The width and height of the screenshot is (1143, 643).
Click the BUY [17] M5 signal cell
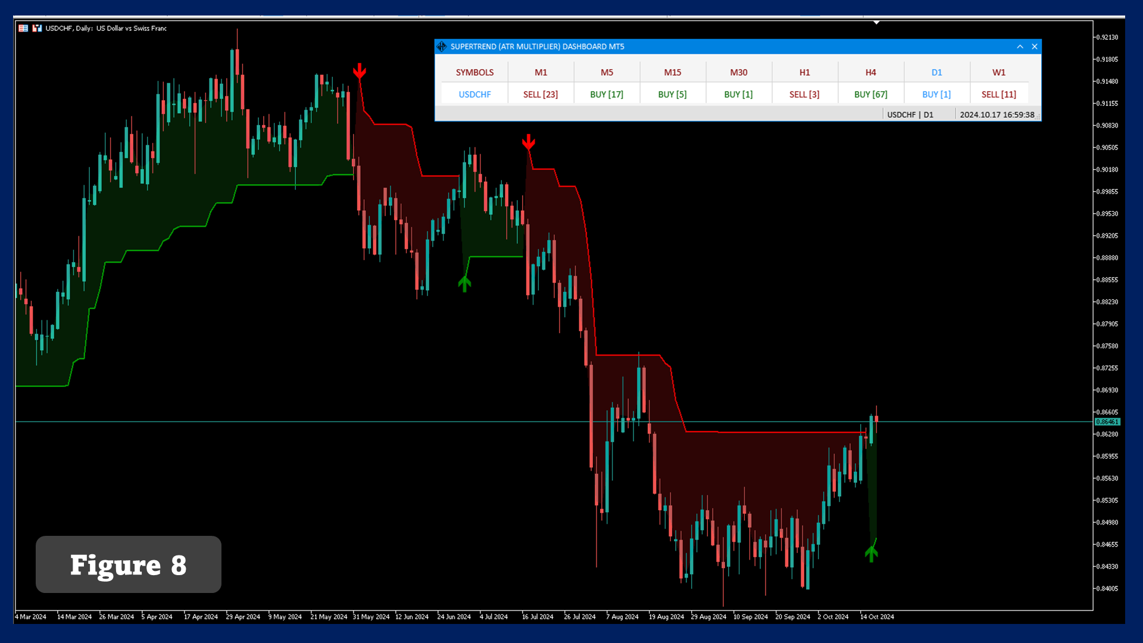[607, 94]
